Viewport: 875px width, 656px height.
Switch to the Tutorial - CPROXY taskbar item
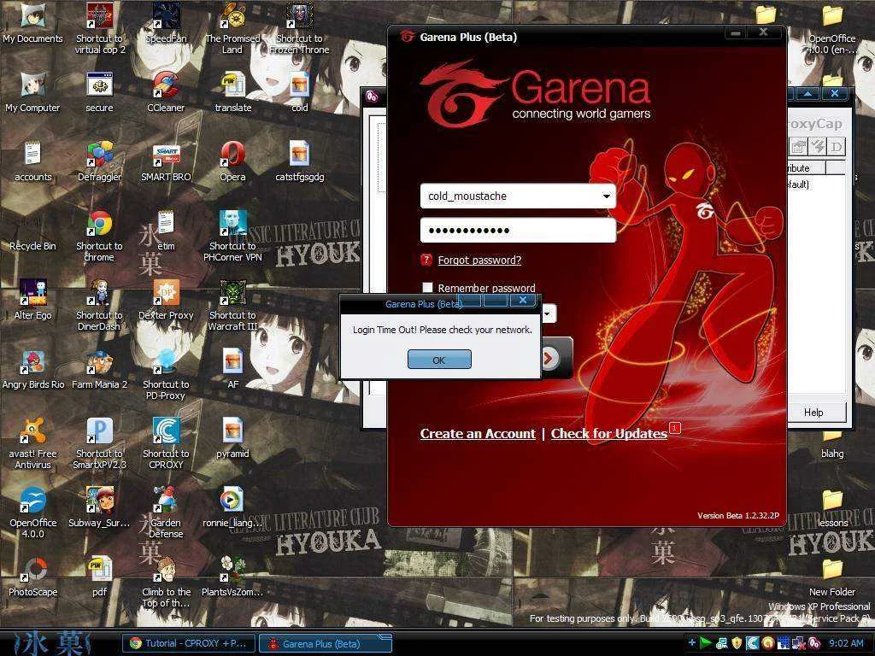point(189,643)
